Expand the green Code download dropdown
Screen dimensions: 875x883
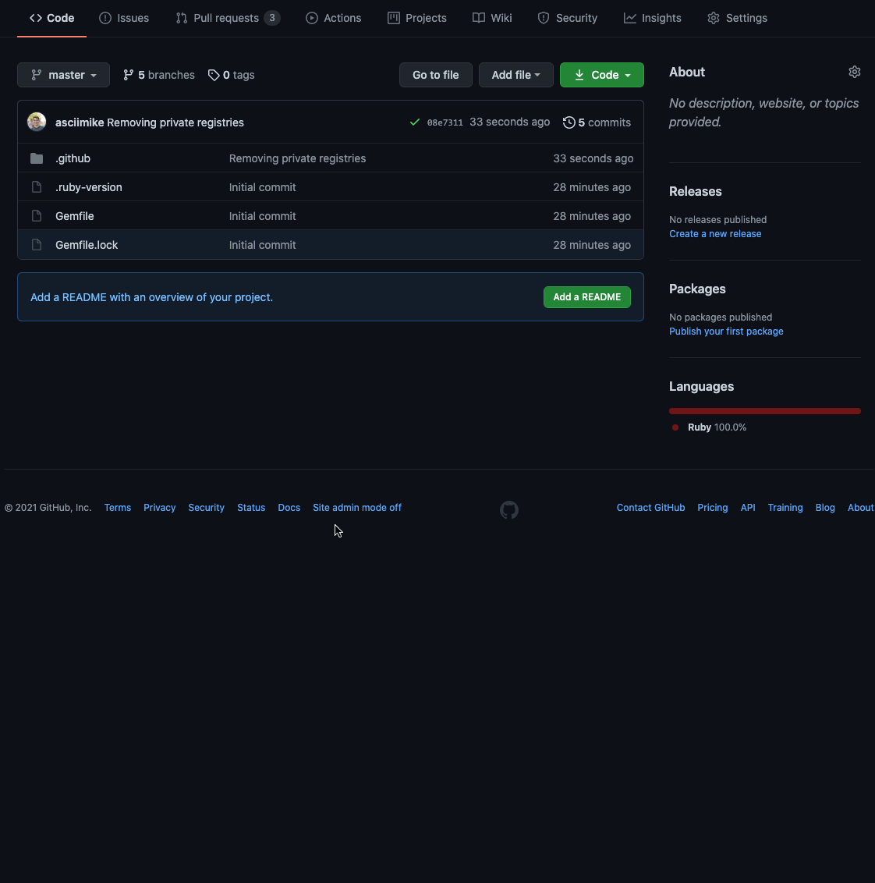[601, 75]
